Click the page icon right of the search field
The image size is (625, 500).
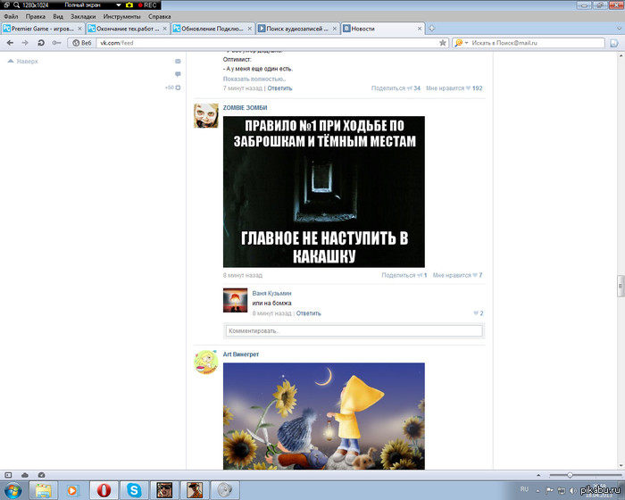[614, 43]
